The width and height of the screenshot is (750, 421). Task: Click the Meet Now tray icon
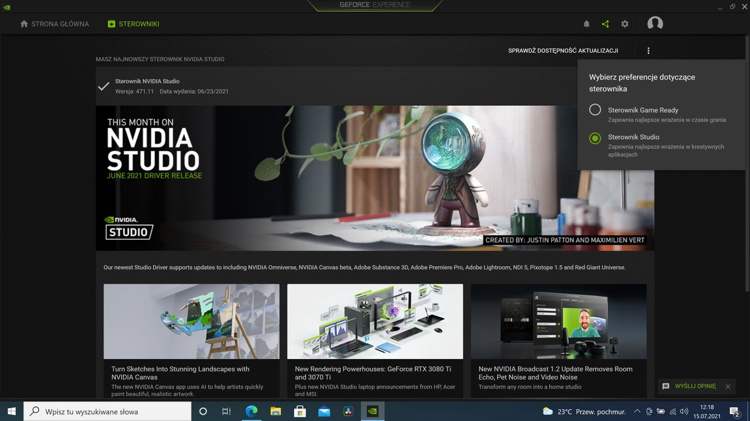point(649,412)
